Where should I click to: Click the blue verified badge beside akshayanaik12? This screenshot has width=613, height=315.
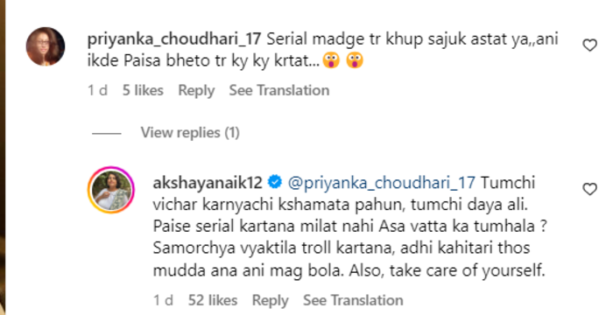275,182
